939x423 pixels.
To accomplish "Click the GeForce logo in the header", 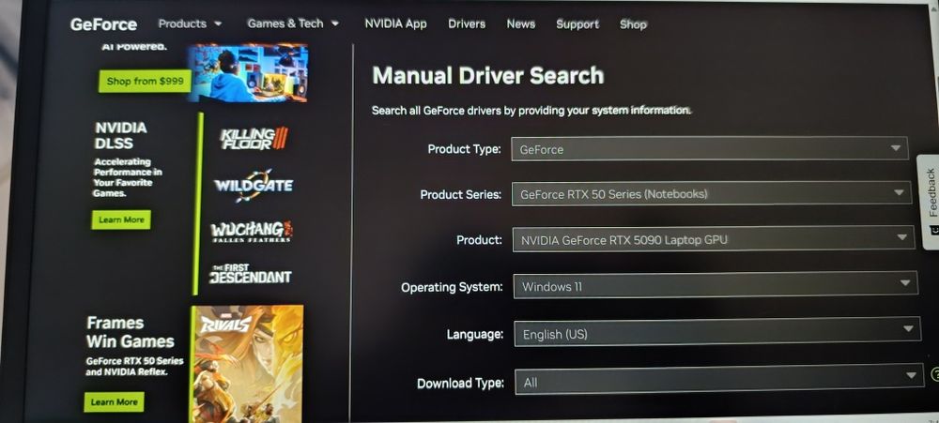I will coord(103,24).
